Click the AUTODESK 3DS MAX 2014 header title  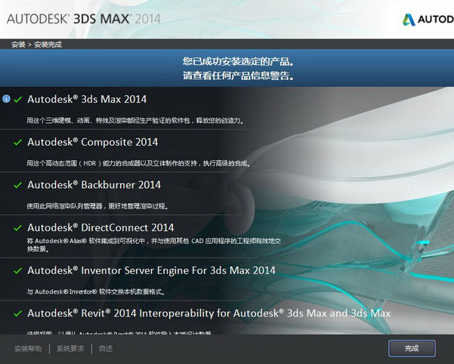coord(83,19)
